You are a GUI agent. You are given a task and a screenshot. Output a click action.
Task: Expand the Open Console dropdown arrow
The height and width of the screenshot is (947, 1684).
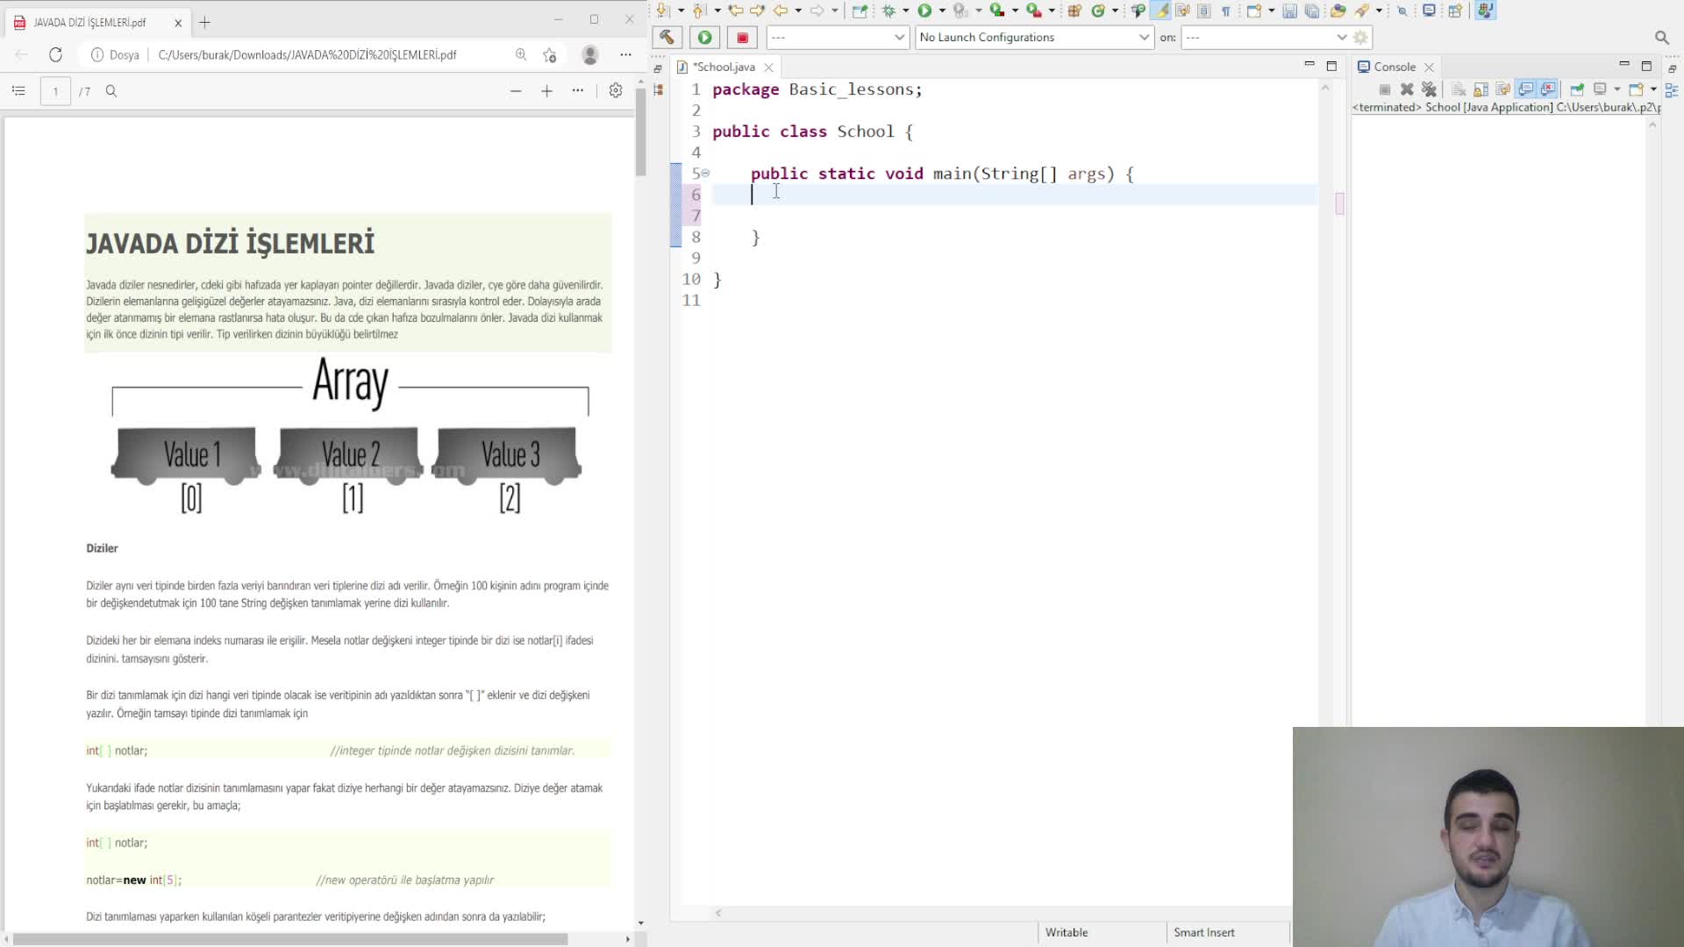tap(1653, 89)
